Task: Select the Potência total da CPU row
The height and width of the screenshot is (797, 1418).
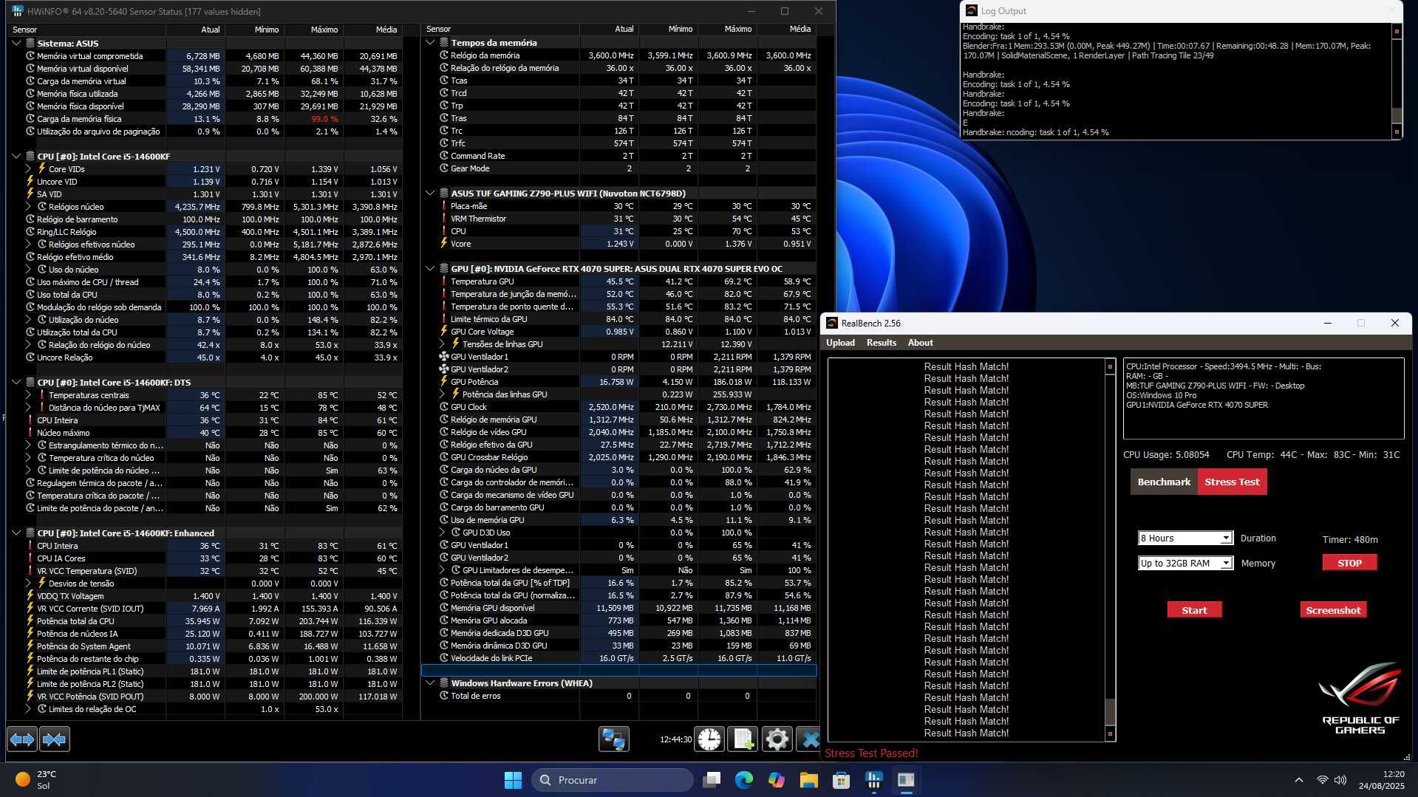Action: tap(205, 621)
